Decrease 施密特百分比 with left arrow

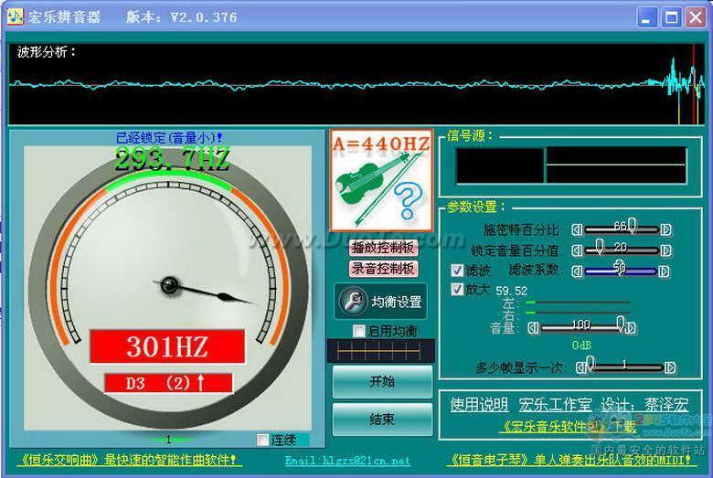click(577, 229)
